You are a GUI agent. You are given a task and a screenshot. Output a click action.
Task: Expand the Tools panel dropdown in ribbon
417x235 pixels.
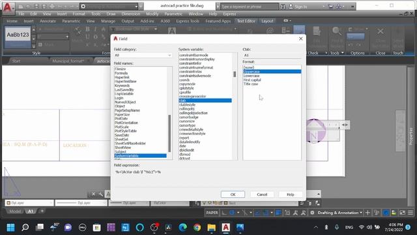click(343, 53)
